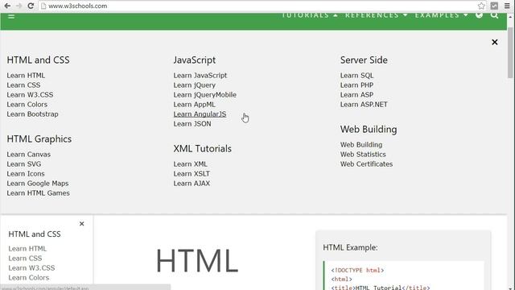The width and height of the screenshot is (515, 290).
Task: Click the JavaScript section heading
Action: (195, 60)
